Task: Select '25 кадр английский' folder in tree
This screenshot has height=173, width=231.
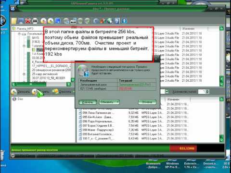Action: pyautogui.click(x=45, y=74)
